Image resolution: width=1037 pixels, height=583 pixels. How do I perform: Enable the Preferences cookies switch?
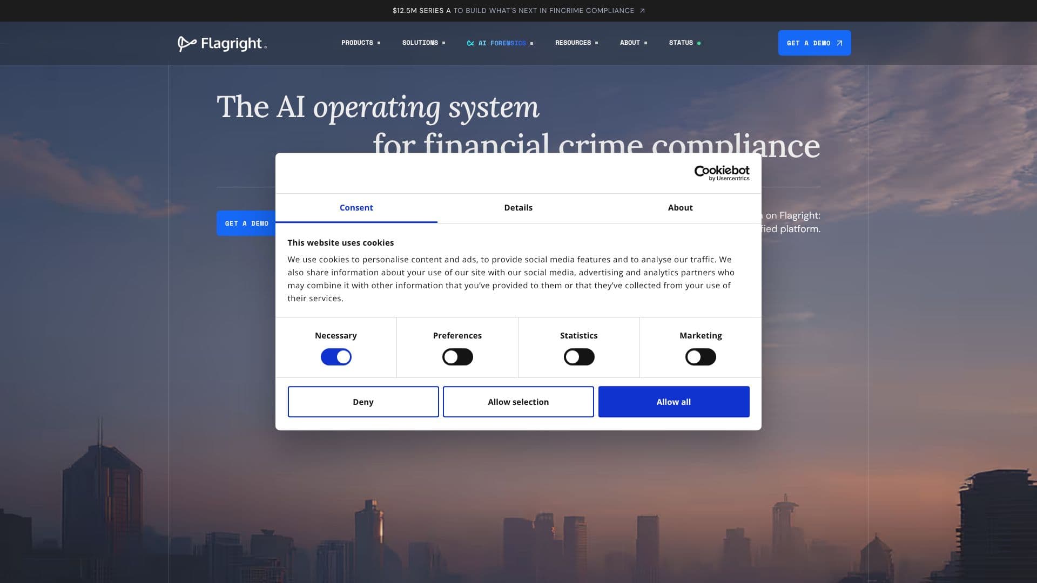(457, 357)
